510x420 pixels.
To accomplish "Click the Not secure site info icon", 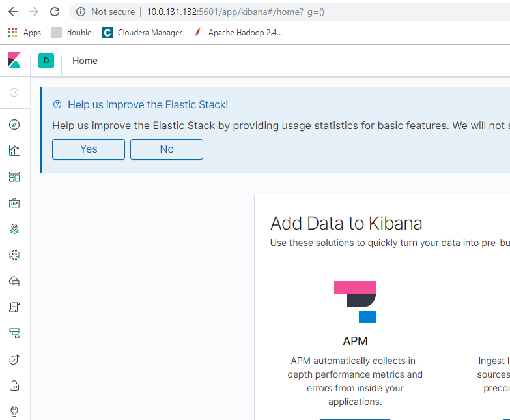I will [80, 12].
